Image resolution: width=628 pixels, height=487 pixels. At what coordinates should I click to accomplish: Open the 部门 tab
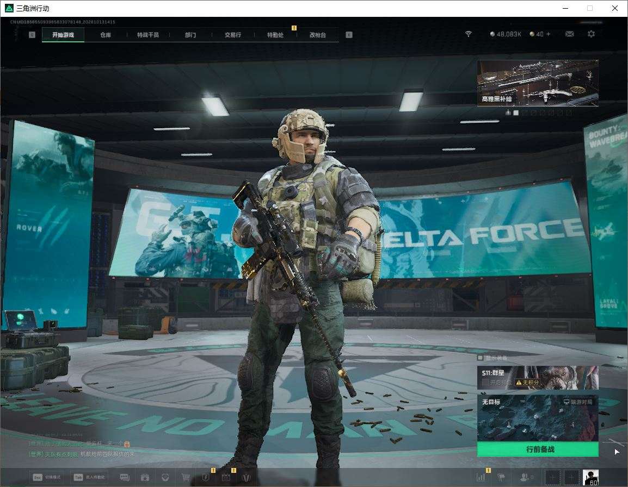[190, 35]
